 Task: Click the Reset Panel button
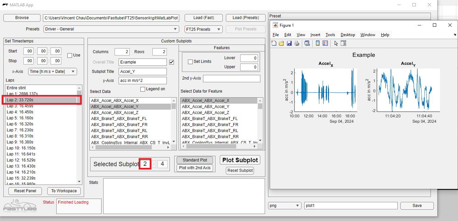(x=25, y=191)
